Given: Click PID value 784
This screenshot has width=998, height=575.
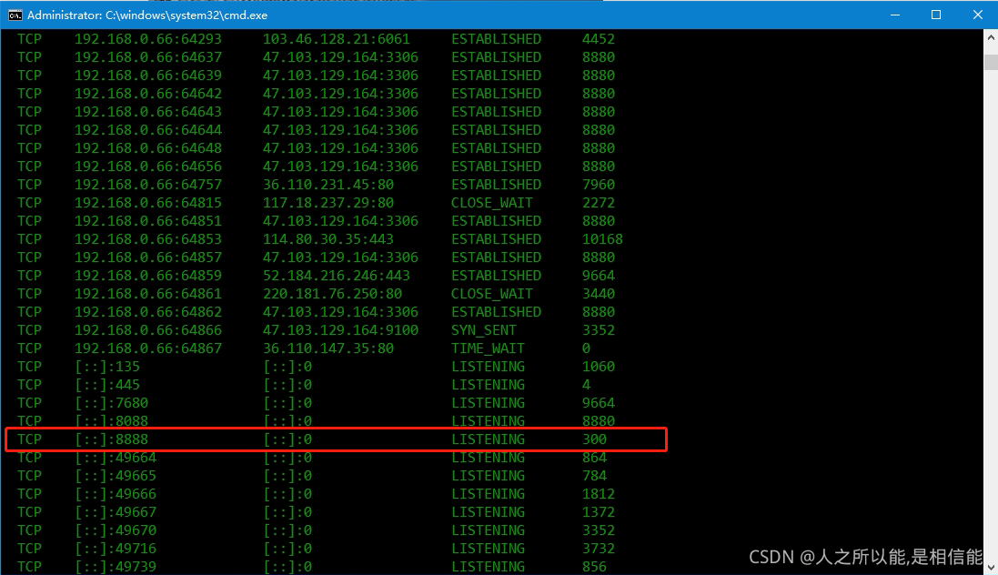Looking at the screenshot, I should (x=594, y=476).
